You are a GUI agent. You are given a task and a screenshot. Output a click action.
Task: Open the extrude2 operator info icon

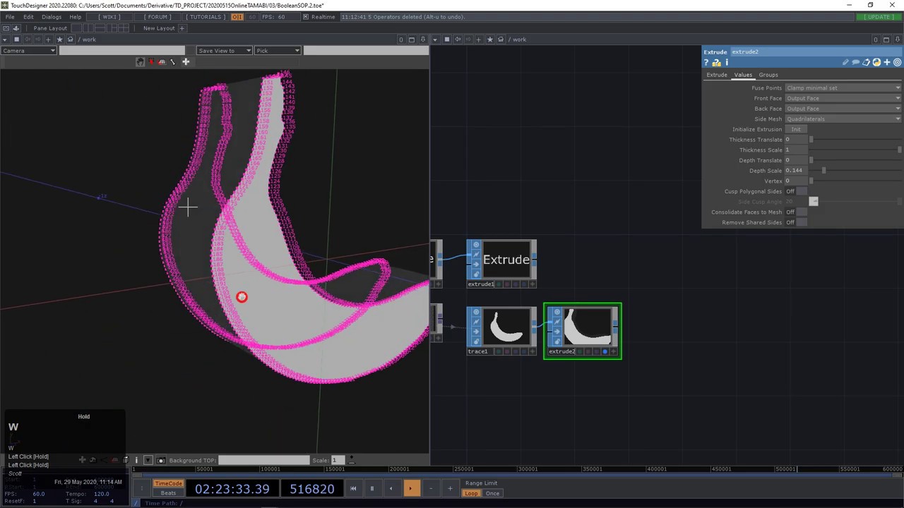tap(726, 63)
